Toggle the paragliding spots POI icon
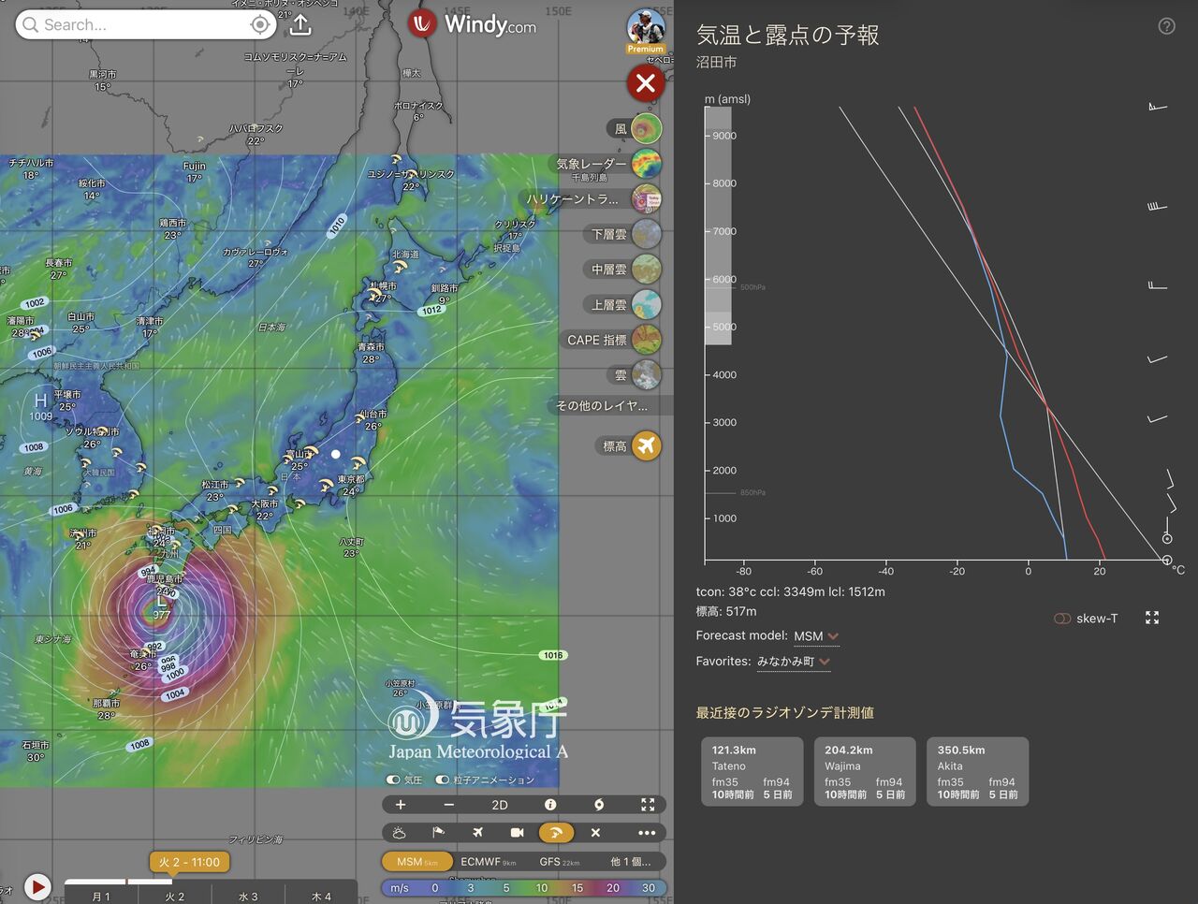The height and width of the screenshot is (904, 1198). click(x=556, y=832)
